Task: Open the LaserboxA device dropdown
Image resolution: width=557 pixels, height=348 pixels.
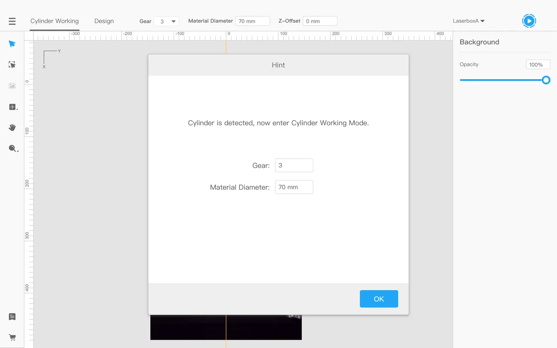Action: pos(469,21)
